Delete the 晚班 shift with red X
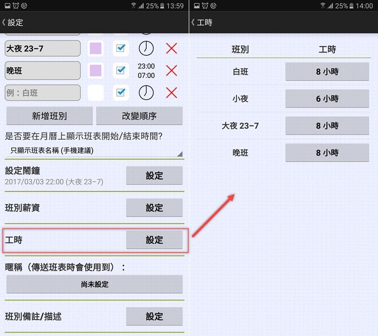Image resolution: width=378 pixels, height=336 pixels. [x=171, y=71]
